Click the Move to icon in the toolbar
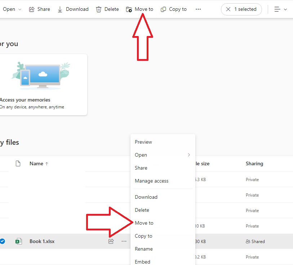The image size is (293, 265). 129,9
